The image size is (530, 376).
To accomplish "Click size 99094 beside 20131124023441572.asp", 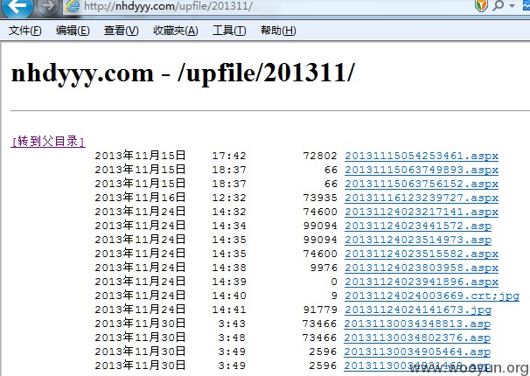I will (x=320, y=226).
